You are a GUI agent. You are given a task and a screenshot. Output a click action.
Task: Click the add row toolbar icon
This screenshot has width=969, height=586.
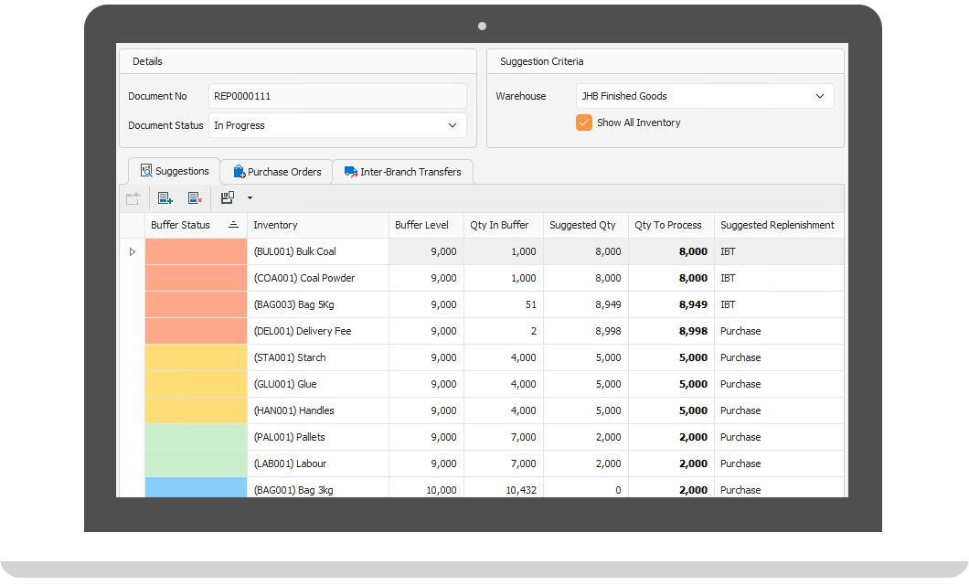pyautogui.click(x=165, y=197)
